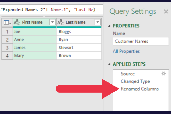Viewport: 171px width, 114px height.
Task: Close the Query Settings pane
Action: click(166, 11)
